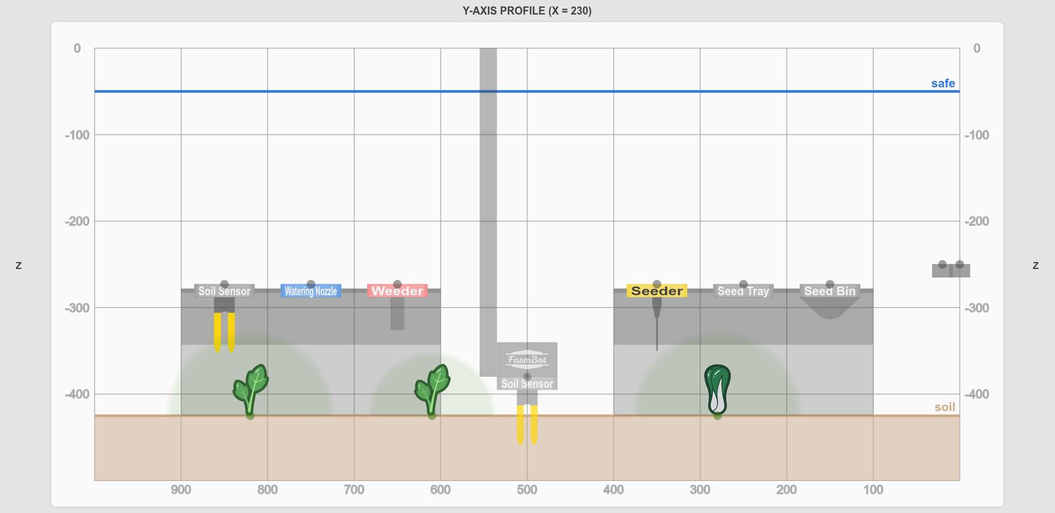Click the Soil Sensor label in left toolbay
The height and width of the screenshot is (513, 1055).
[x=224, y=291]
